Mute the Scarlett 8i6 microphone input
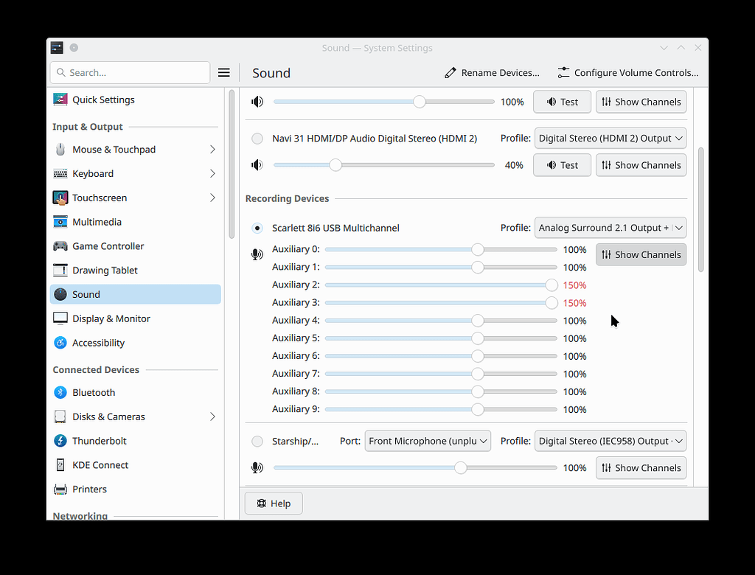 pyautogui.click(x=257, y=254)
